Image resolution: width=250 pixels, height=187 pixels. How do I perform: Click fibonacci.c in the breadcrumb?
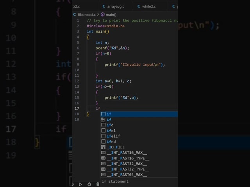coord(87,15)
